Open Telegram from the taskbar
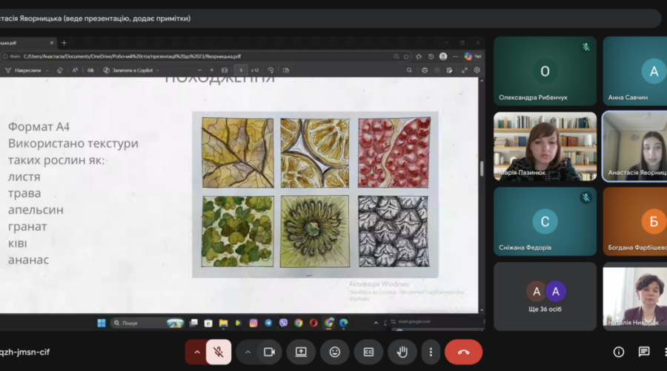 click(x=268, y=323)
